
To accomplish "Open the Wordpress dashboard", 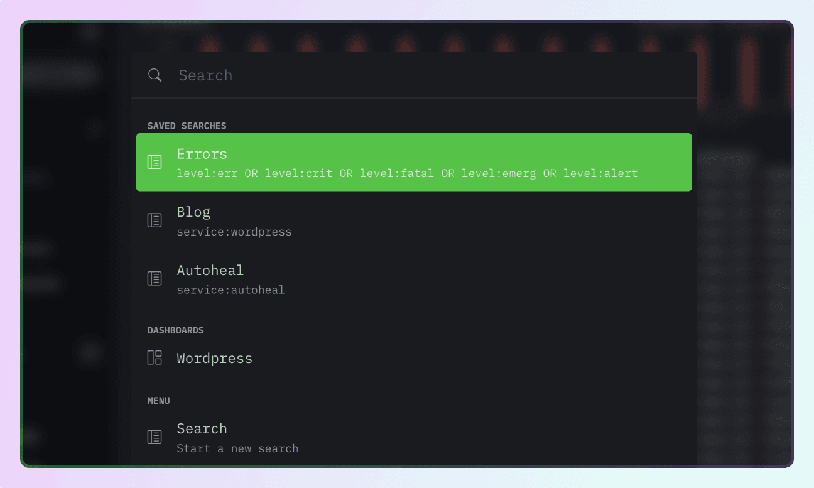I will click(214, 359).
